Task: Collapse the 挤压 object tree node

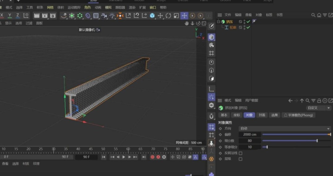Action: 219,22
